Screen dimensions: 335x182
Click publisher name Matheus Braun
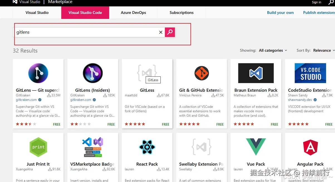[x=245, y=95]
